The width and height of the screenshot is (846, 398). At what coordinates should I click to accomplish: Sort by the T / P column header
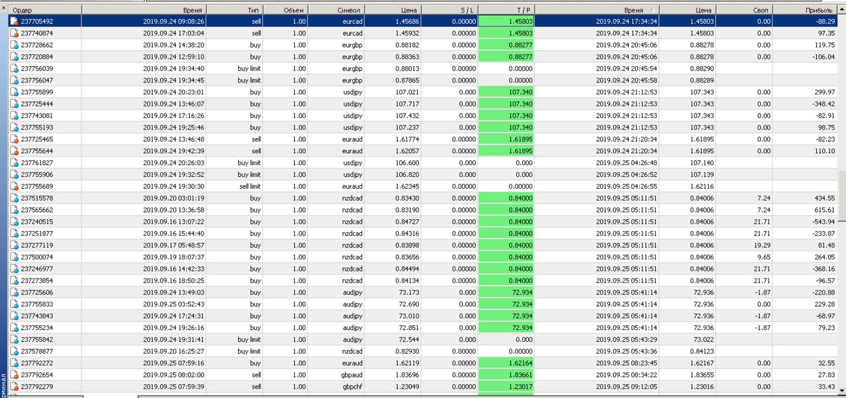click(506, 10)
